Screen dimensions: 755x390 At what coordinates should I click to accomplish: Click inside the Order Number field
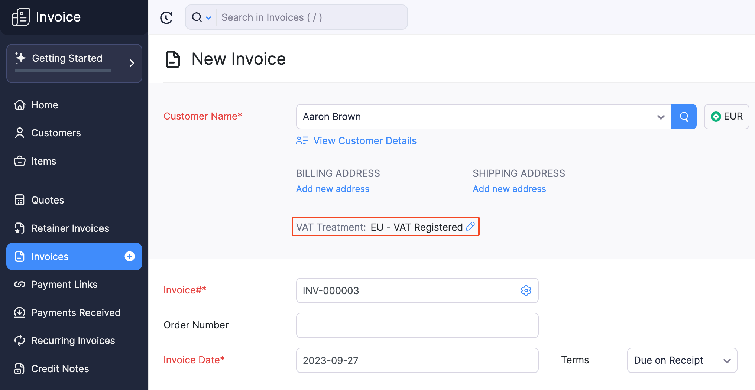click(417, 325)
